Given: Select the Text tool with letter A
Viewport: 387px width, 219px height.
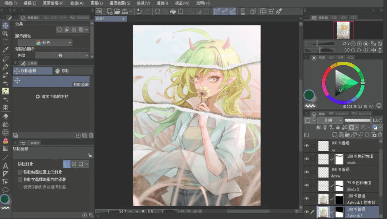Looking at the screenshot, I should (5, 166).
